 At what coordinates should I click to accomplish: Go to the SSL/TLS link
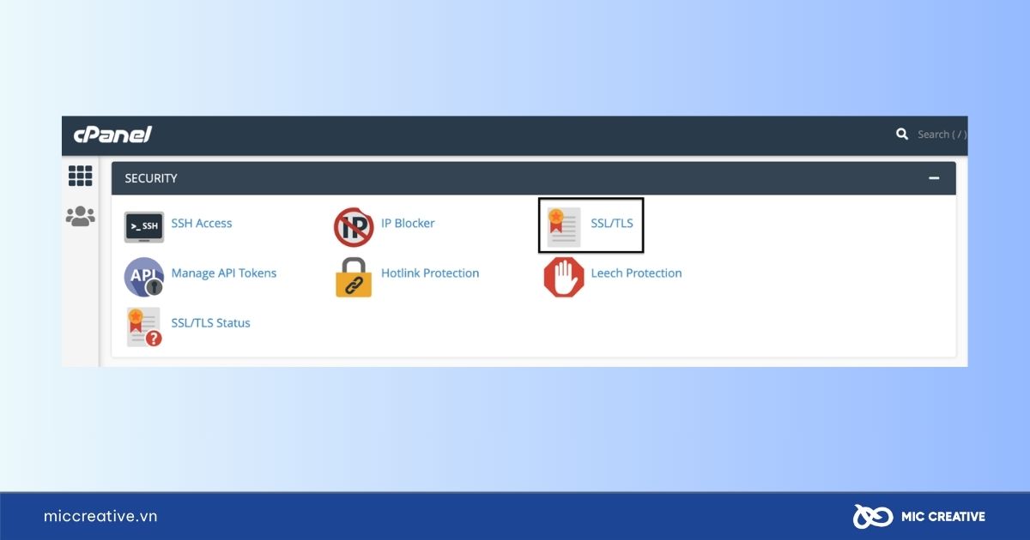pyautogui.click(x=612, y=223)
